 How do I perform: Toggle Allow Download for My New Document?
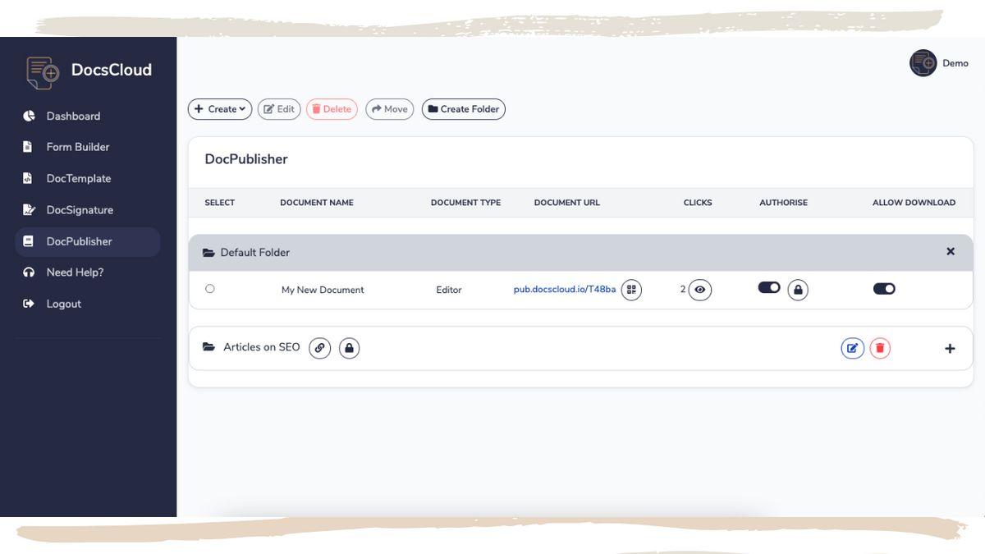pyautogui.click(x=884, y=289)
